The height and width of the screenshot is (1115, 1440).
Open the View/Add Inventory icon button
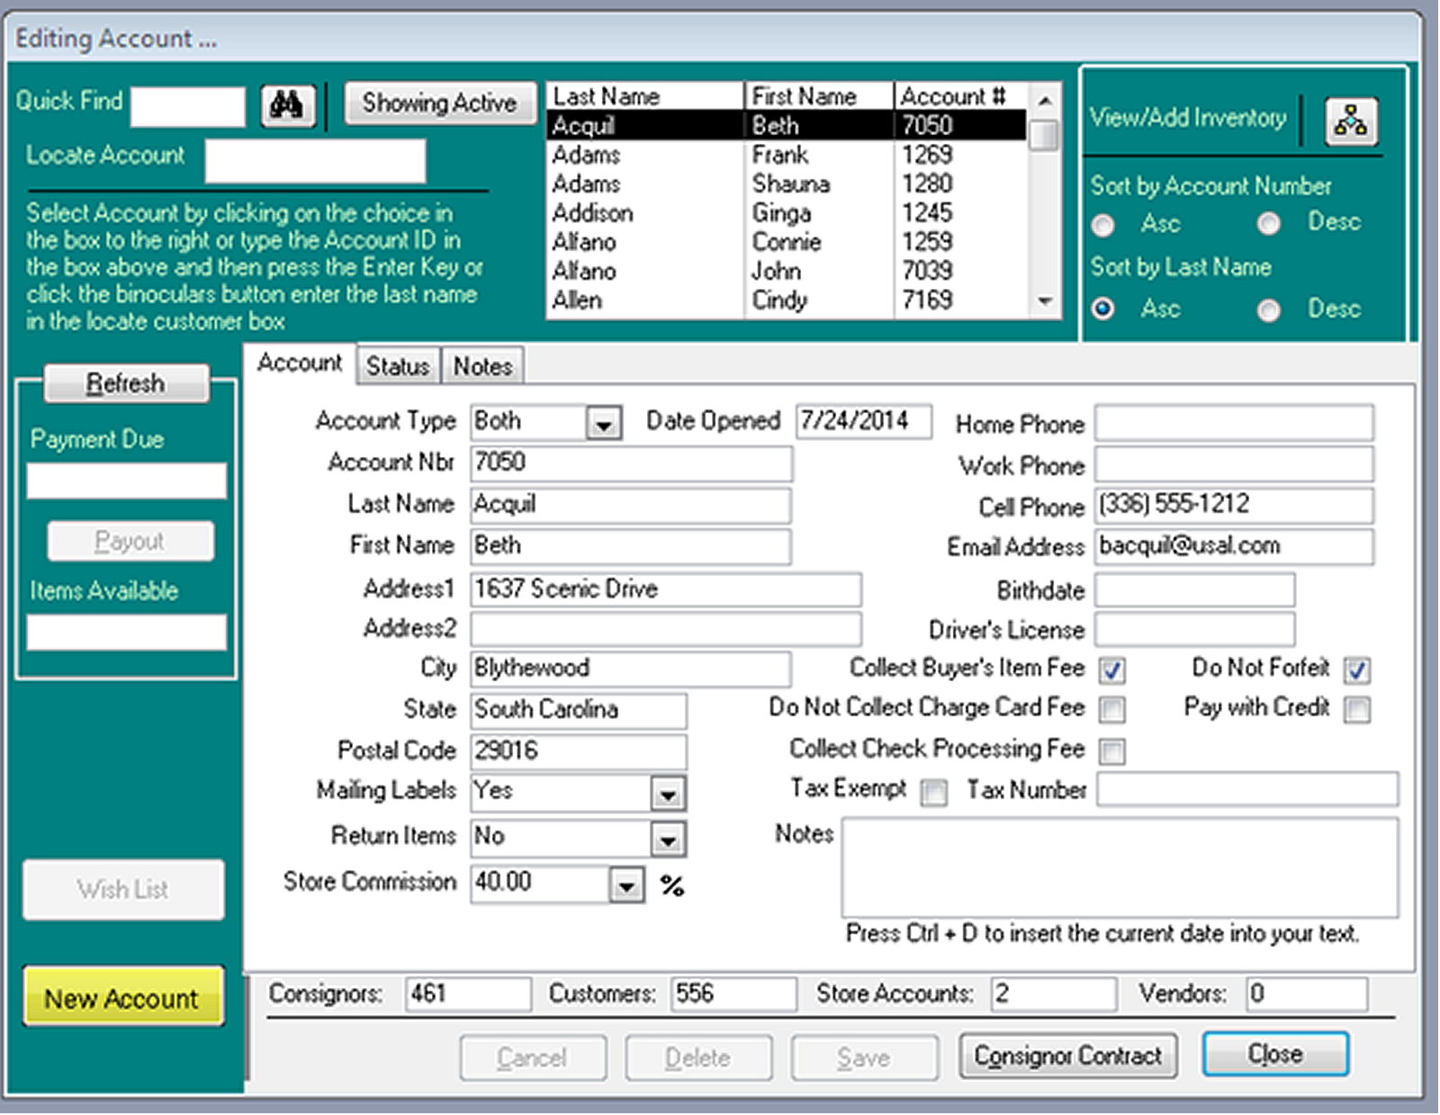1350,121
